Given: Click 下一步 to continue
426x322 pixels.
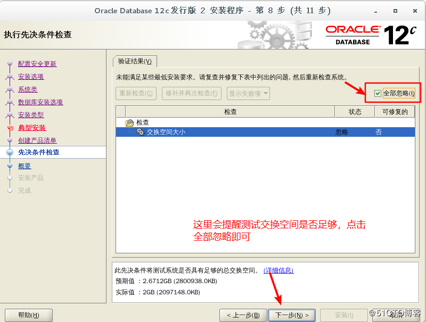Looking at the screenshot, I should point(292,315).
